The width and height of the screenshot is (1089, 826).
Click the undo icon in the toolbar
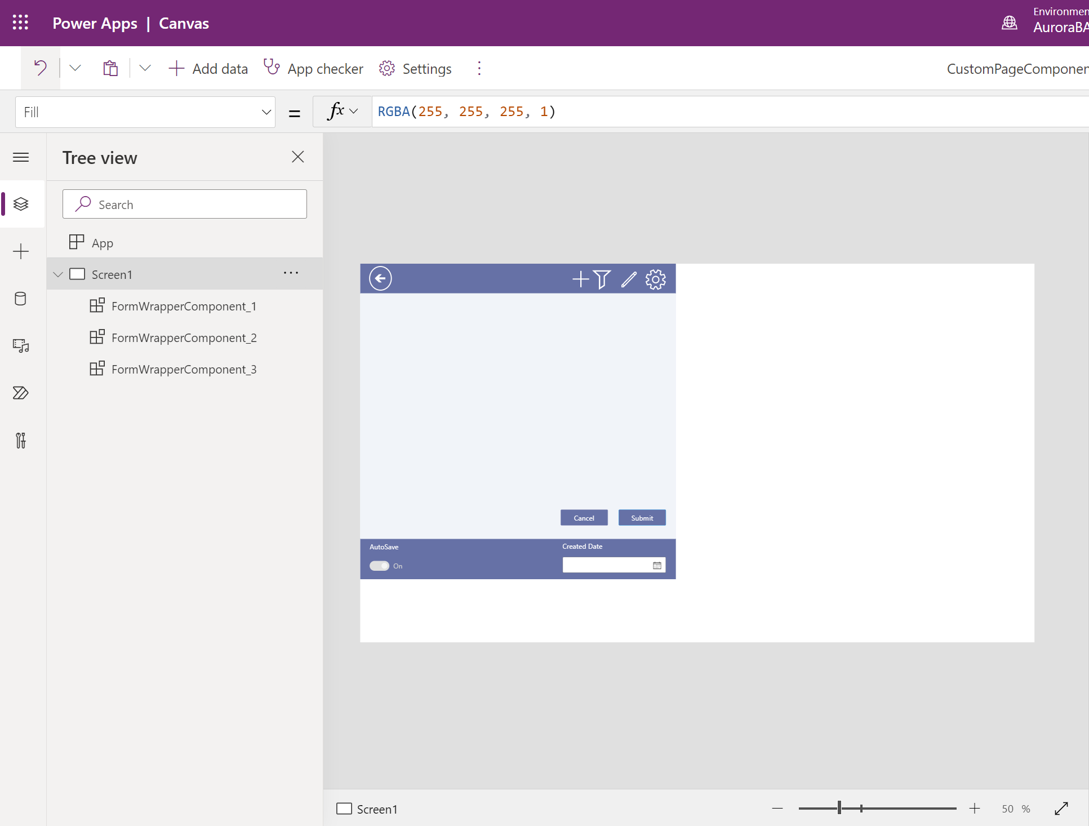click(41, 68)
